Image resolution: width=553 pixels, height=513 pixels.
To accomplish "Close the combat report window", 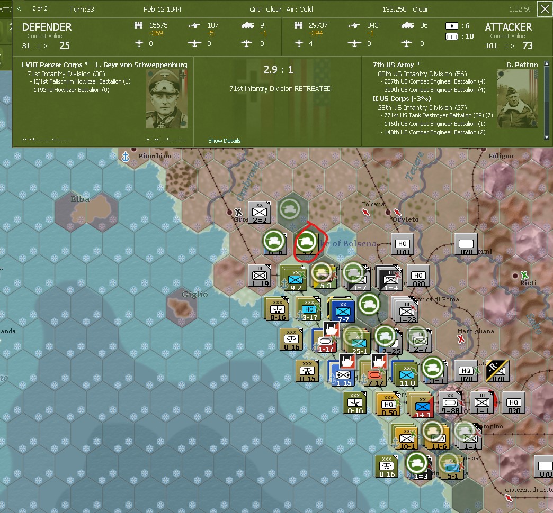I will point(545,9).
